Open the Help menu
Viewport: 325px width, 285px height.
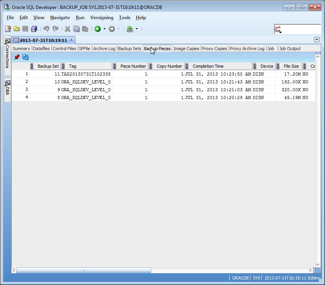(x=141, y=18)
